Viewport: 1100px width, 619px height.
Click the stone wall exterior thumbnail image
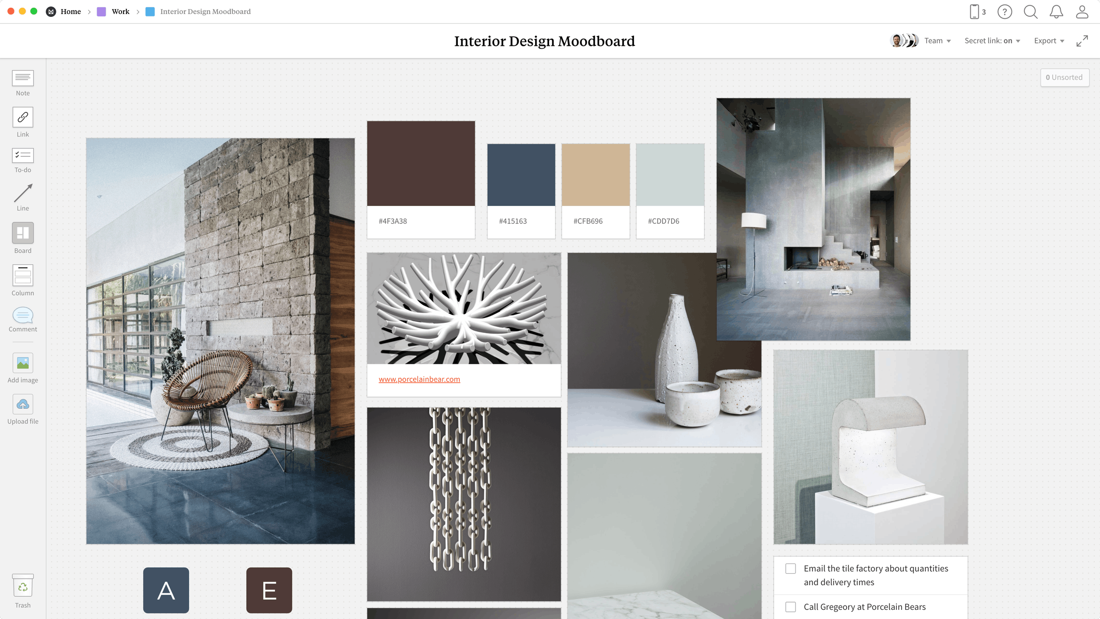(x=220, y=341)
